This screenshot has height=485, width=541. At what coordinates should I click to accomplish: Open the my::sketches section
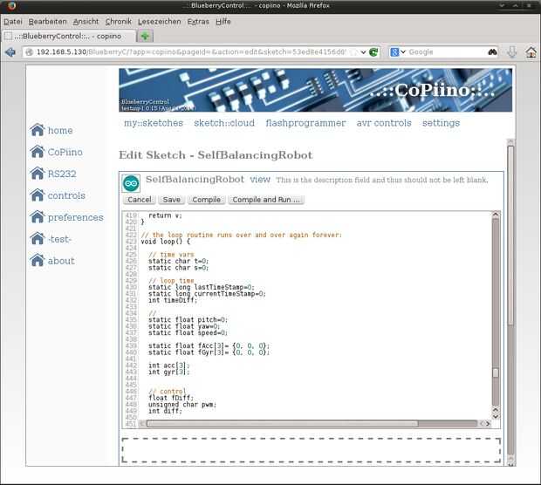point(154,123)
